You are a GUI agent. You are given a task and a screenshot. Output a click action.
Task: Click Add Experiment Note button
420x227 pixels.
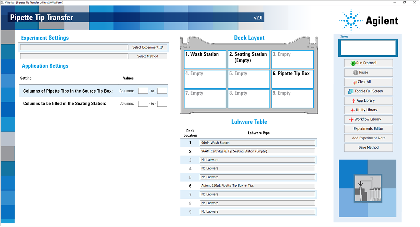[368, 138]
